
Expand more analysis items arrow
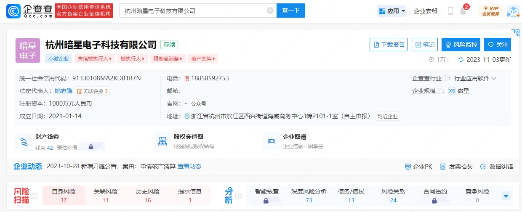point(506,196)
